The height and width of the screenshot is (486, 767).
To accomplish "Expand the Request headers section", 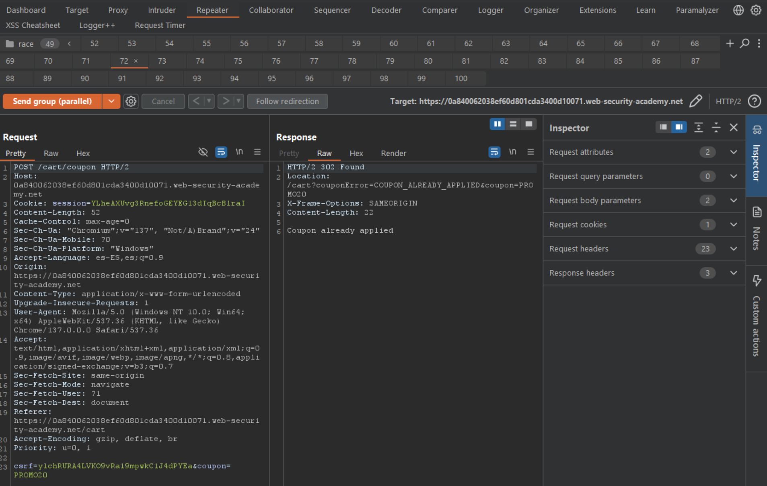I will (x=733, y=249).
